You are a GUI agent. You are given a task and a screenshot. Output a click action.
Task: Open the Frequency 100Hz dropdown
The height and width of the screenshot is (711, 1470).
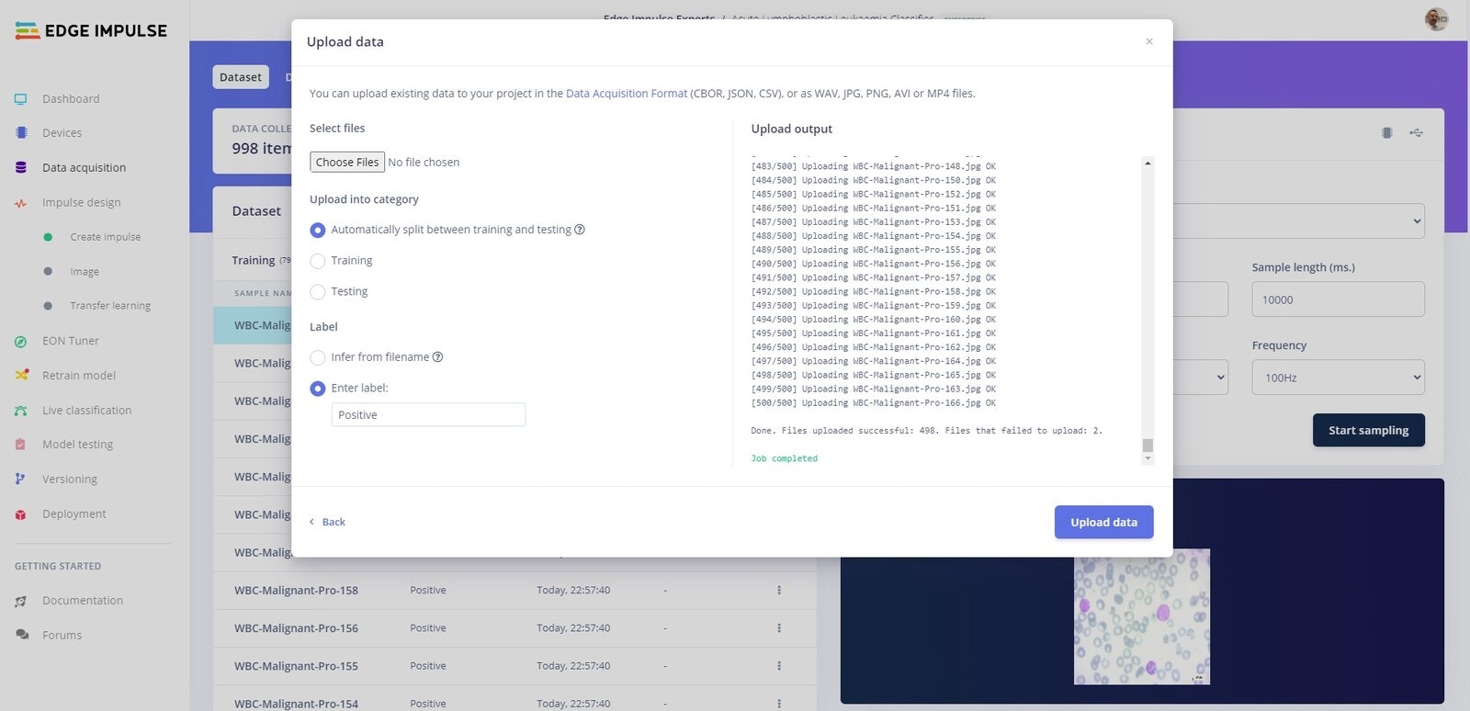tap(1338, 378)
